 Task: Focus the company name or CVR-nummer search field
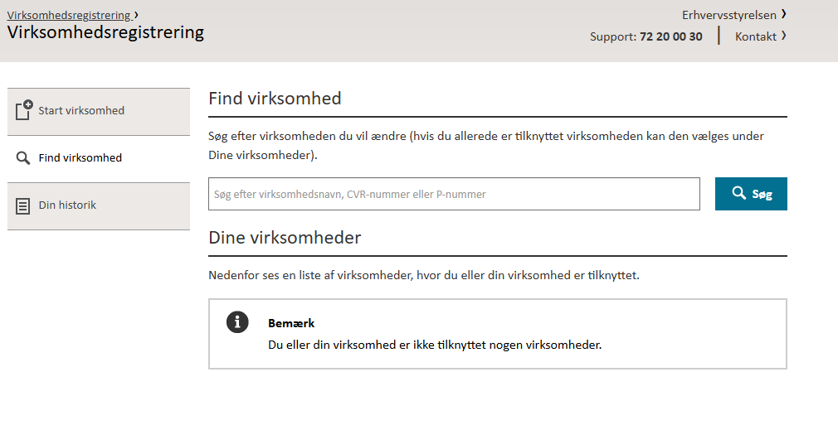[455, 194]
